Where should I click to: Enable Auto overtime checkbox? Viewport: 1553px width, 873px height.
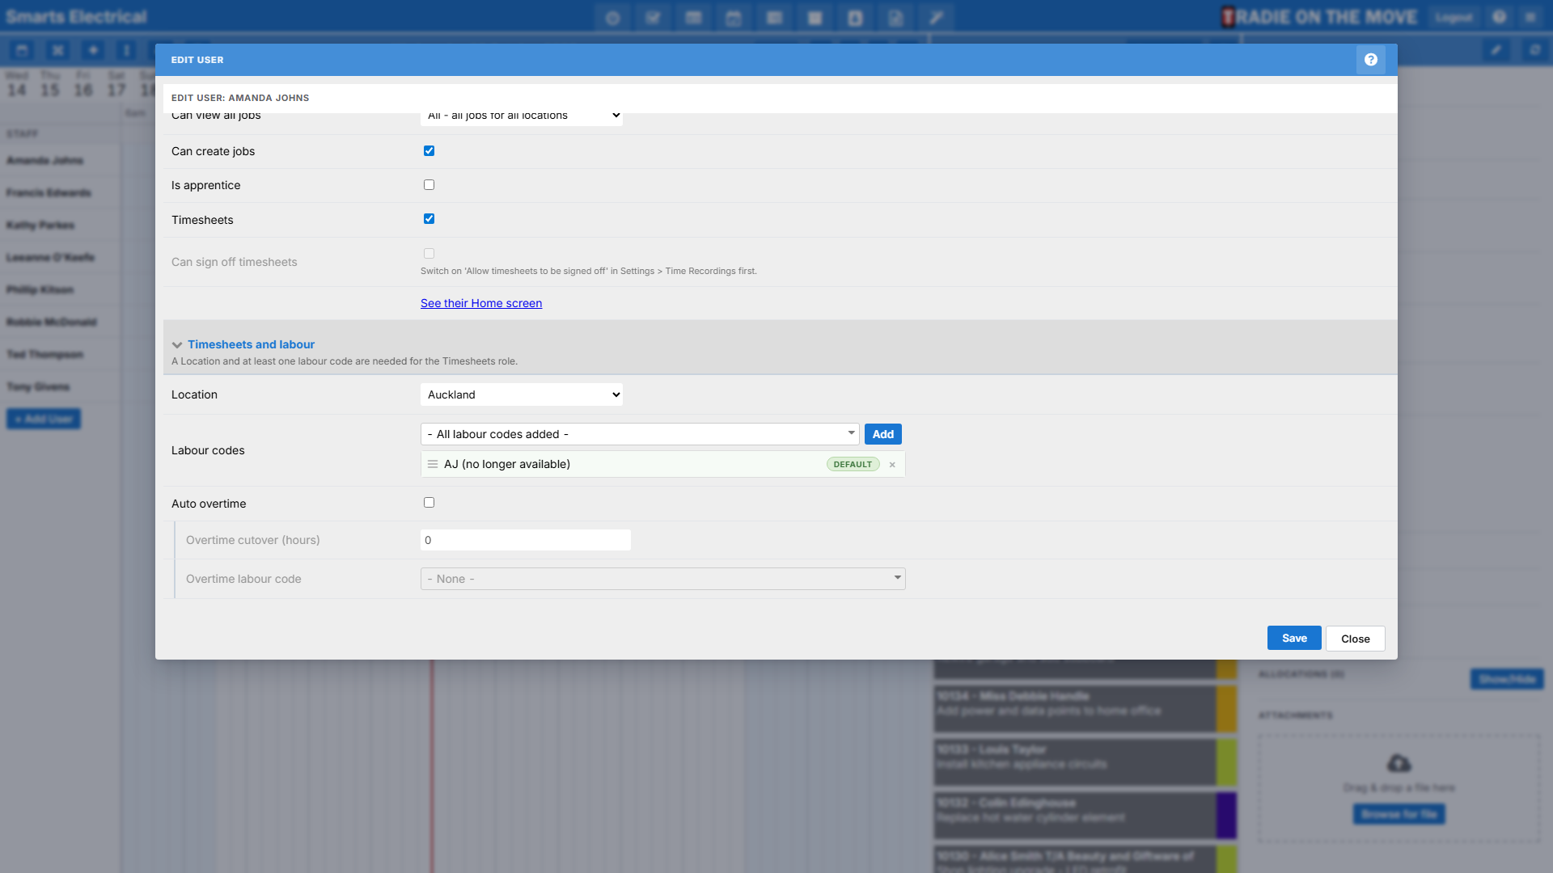click(x=429, y=503)
